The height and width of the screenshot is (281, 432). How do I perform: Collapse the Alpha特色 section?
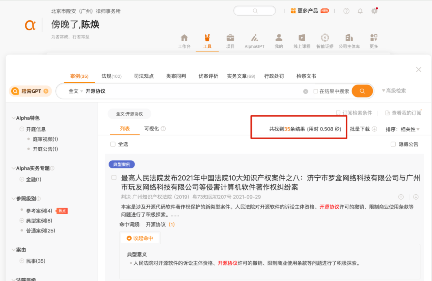click(x=13, y=118)
